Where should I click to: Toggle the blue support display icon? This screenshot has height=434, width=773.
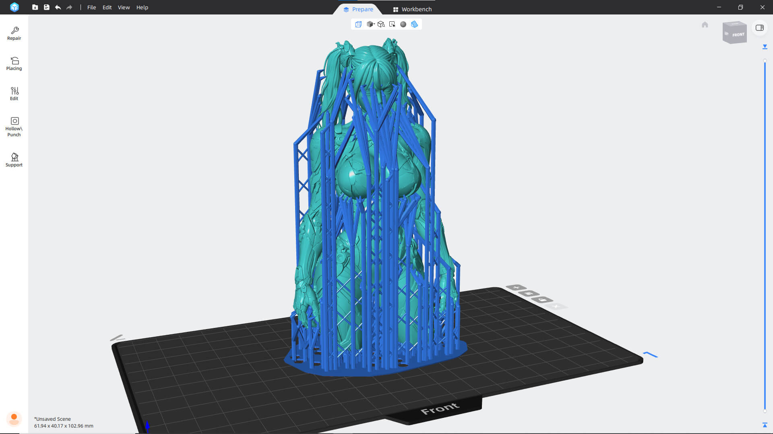coord(414,24)
